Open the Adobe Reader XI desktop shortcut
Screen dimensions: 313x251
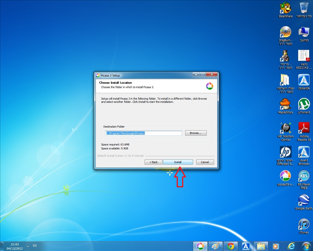304,128
